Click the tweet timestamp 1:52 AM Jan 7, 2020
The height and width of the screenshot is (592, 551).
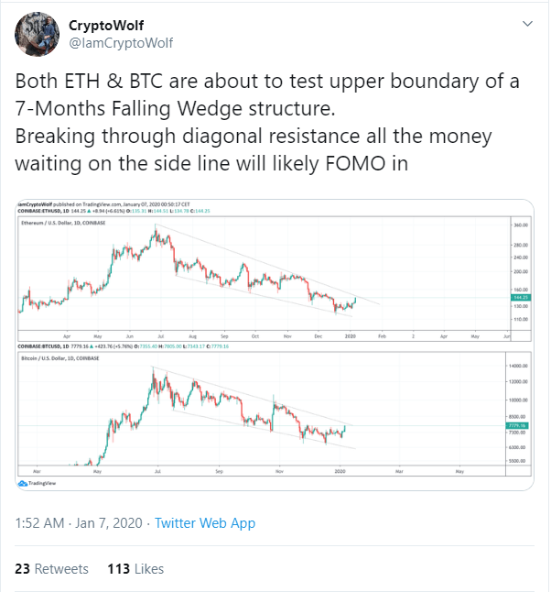(x=79, y=523)
